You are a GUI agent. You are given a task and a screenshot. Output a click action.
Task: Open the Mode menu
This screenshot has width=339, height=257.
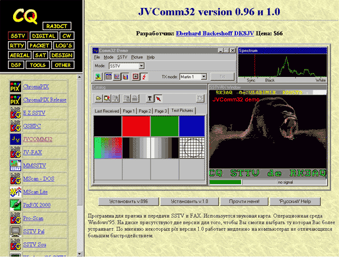(108, 58)
